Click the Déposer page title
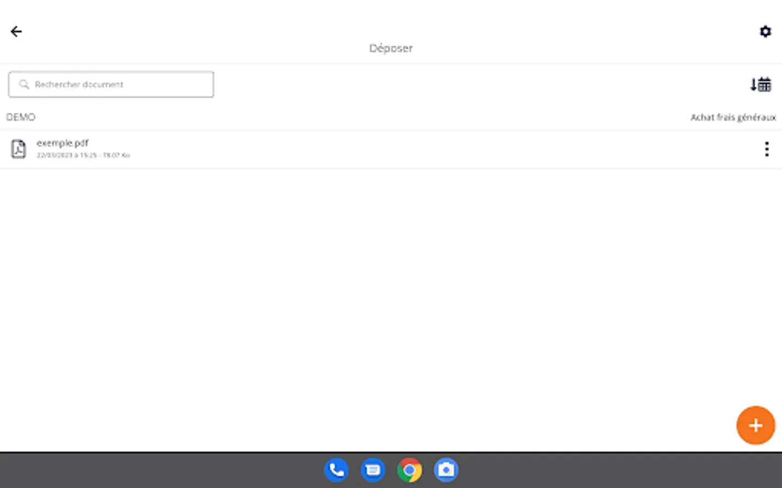 tap(391, 48)
